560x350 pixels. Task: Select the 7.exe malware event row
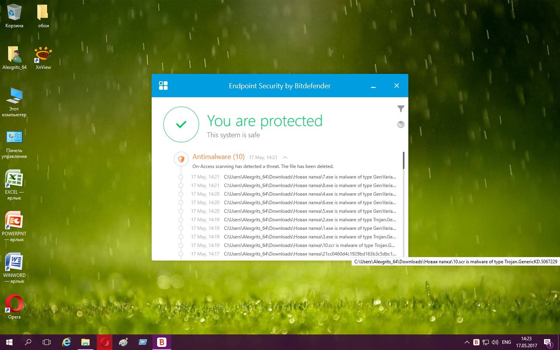(294, 177)
